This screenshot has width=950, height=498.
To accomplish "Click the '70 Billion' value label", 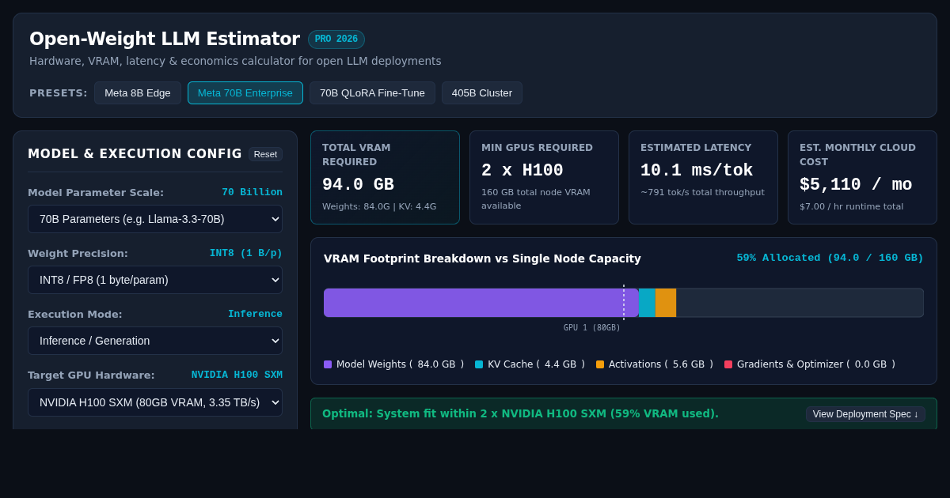I will pyautogui.click(x=252, y=193).
